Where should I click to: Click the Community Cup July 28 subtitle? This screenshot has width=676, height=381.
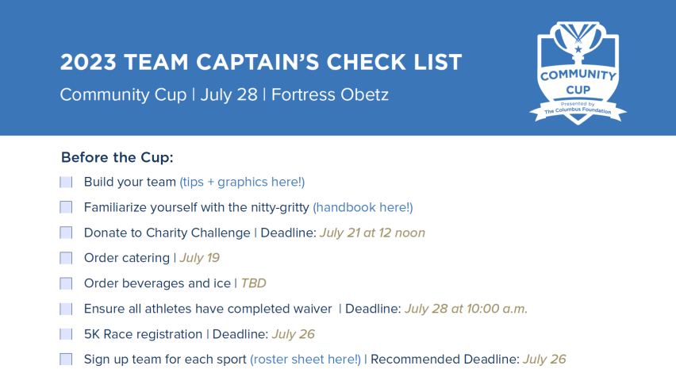225,94
